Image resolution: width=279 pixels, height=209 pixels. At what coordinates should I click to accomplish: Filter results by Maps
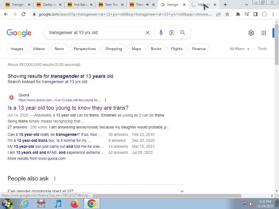[x=136, y=49]
